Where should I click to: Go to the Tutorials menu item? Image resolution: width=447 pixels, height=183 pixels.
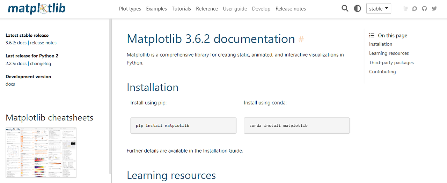click(181, 9)
